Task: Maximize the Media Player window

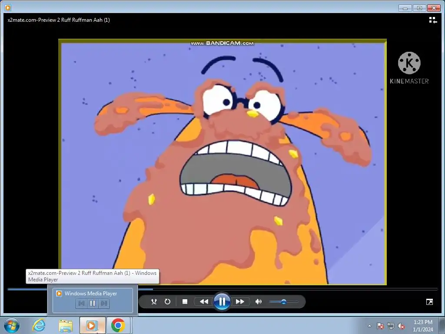Action: [x=419, y=8]
